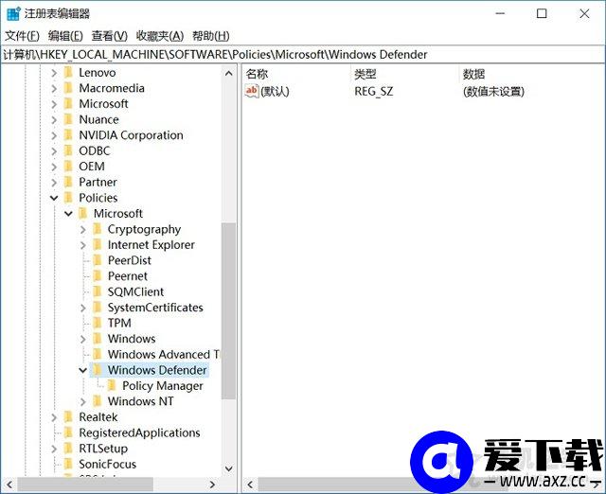
Task: Maximize the Registry Editor window
Action: coord(542,14)
